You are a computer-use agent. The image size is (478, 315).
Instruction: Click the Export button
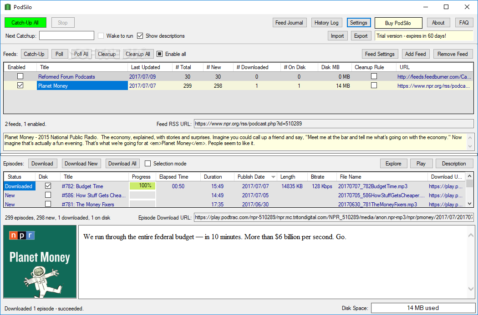point(361,36)
